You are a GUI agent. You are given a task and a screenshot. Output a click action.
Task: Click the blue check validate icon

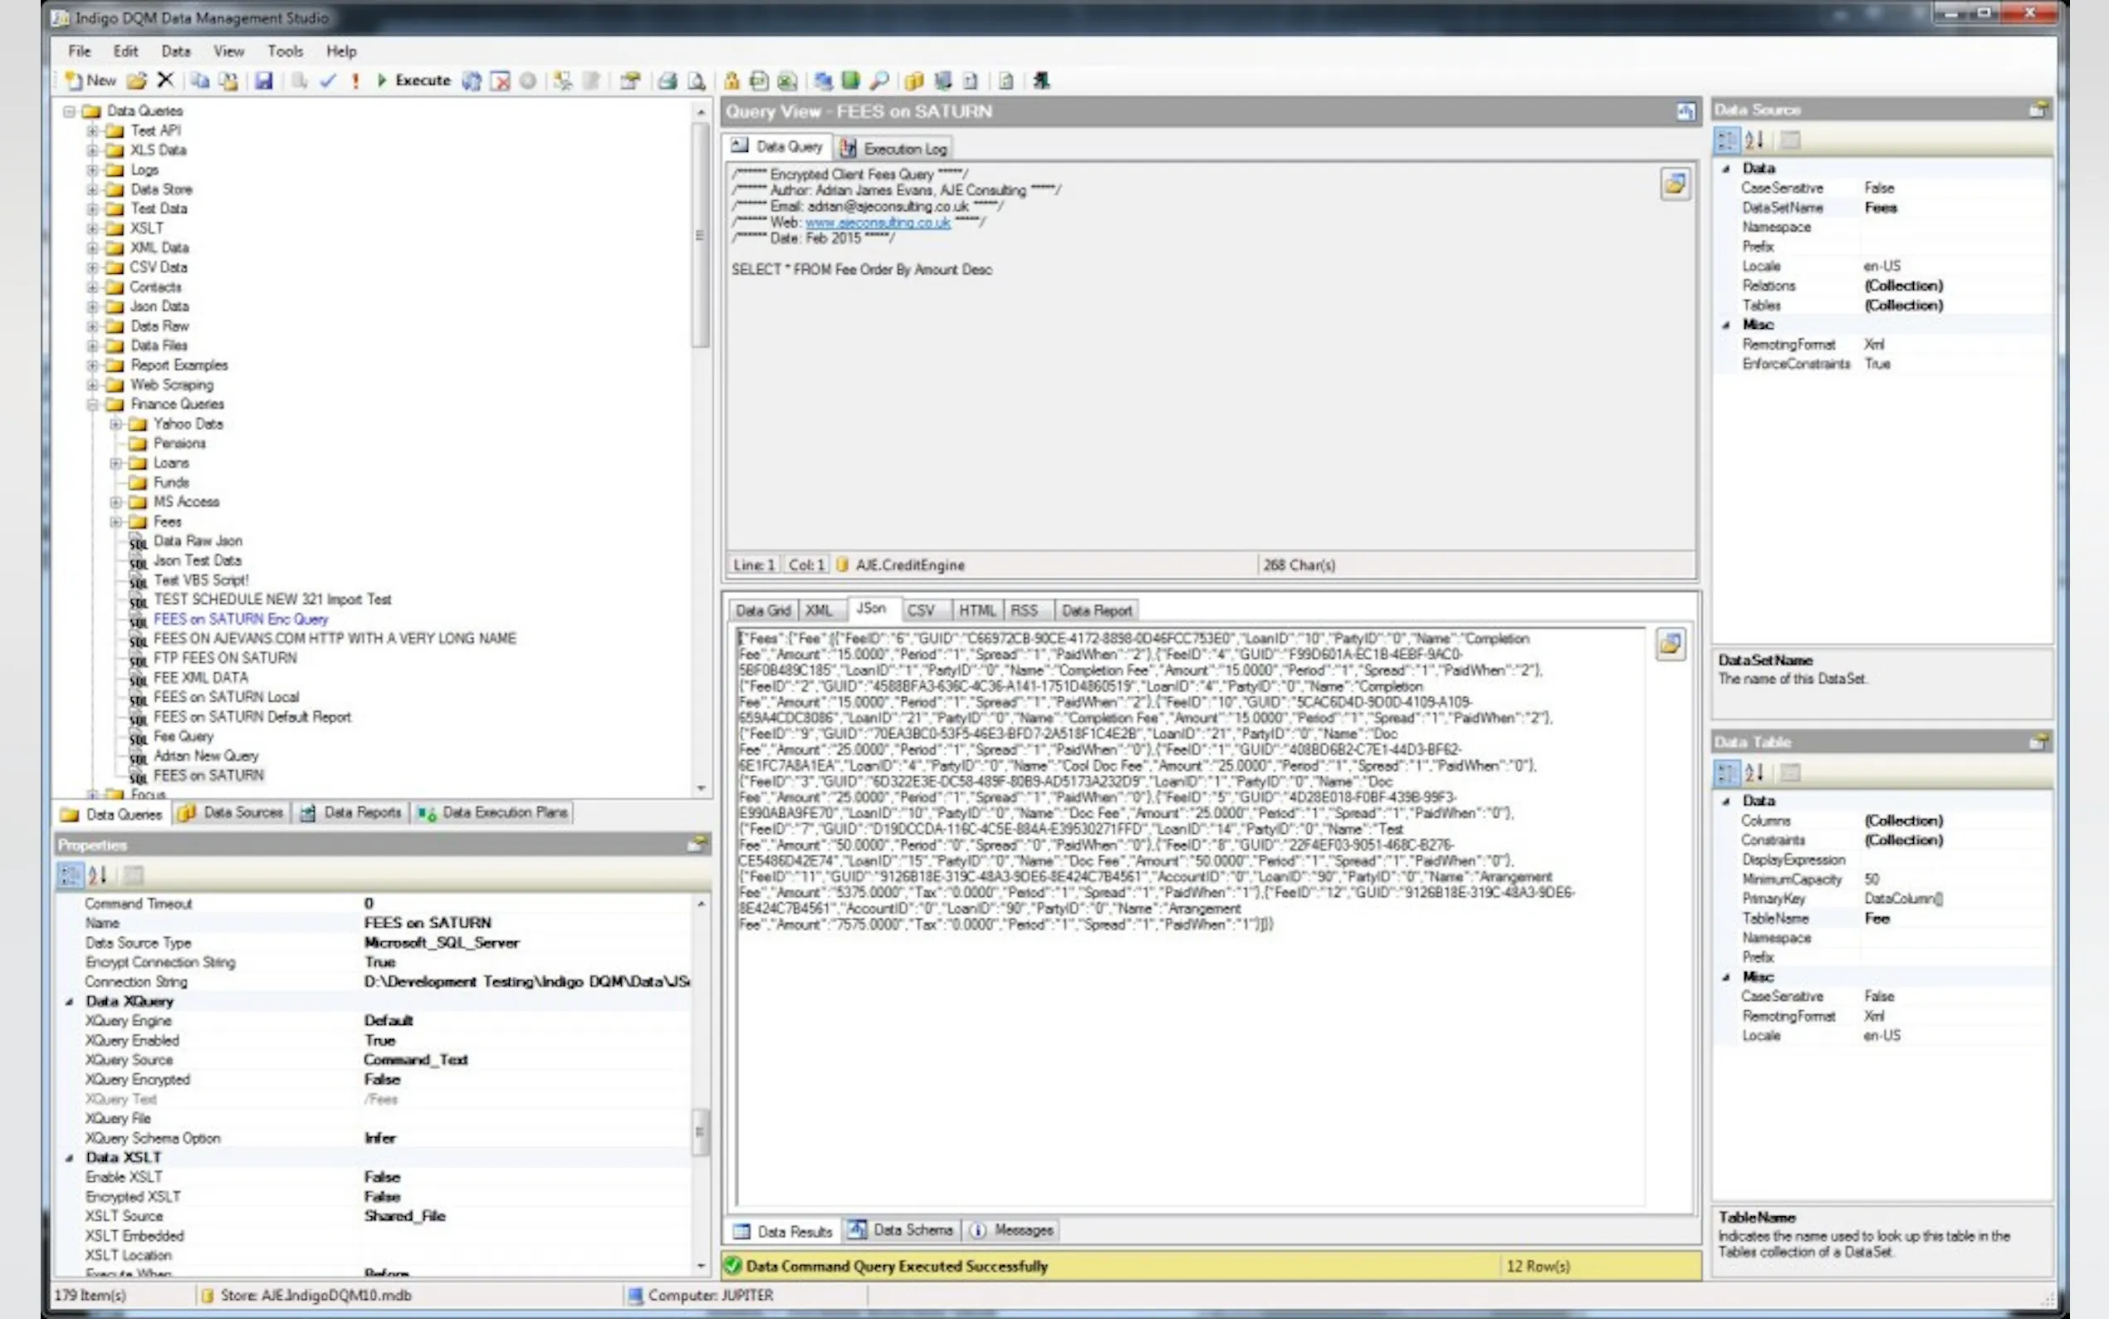click(x=328, y=81)
